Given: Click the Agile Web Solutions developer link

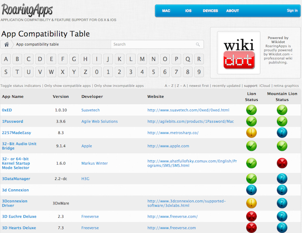Looking at the screenshot, I should (99, 121).
